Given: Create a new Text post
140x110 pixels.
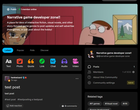Looking at the screenshot, I should (x=9, y=63).
